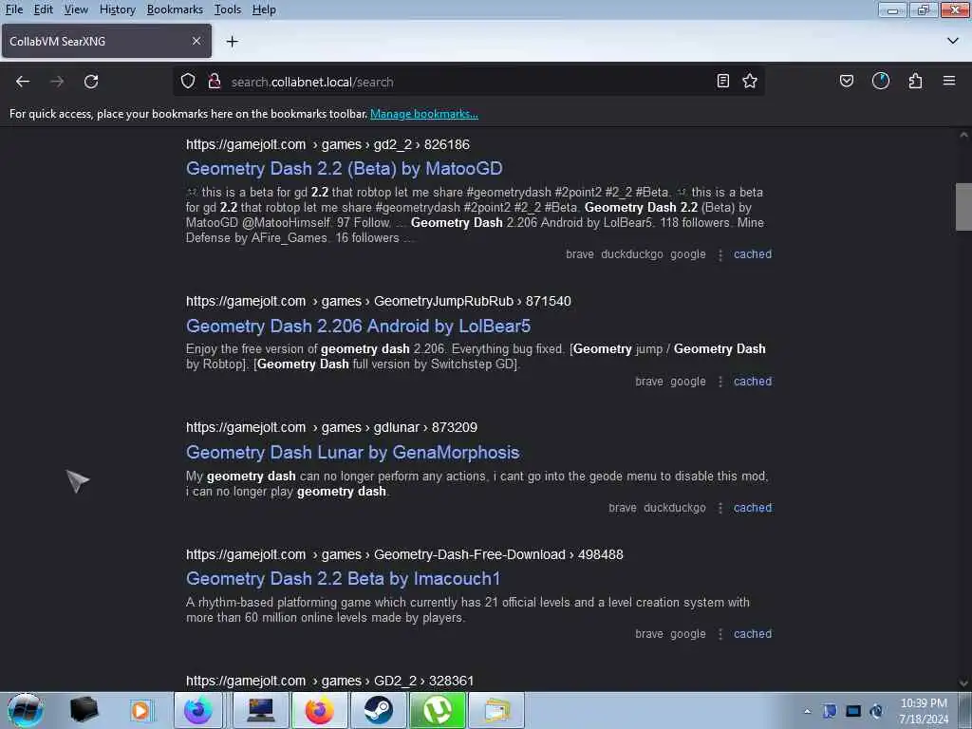Expand the options dots for the MatooGD result
Viewport: 972px width, 729px height.
coord(720,254)
